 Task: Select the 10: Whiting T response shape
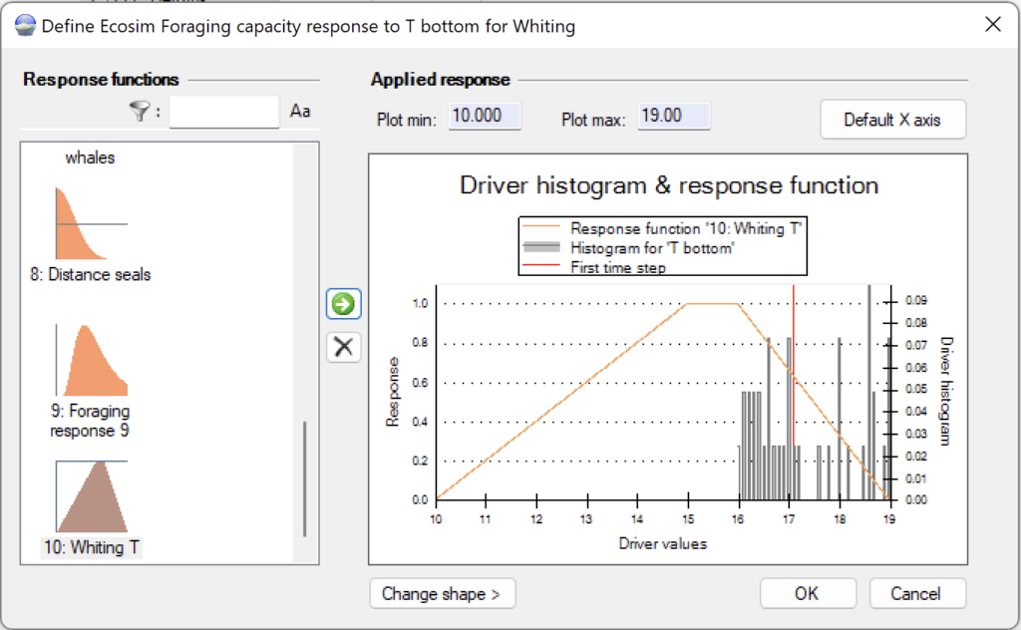[x=91, y=496]
